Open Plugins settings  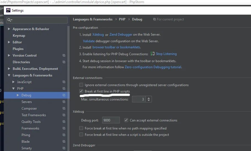click(x=18, y=49)
